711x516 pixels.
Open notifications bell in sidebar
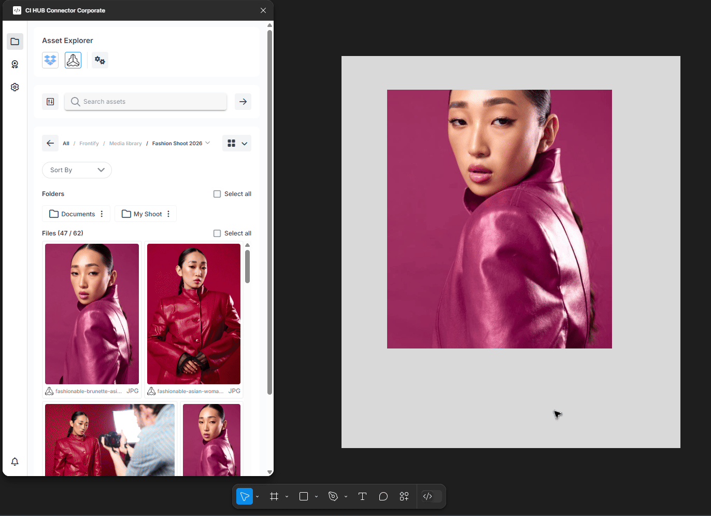point(15,462)
